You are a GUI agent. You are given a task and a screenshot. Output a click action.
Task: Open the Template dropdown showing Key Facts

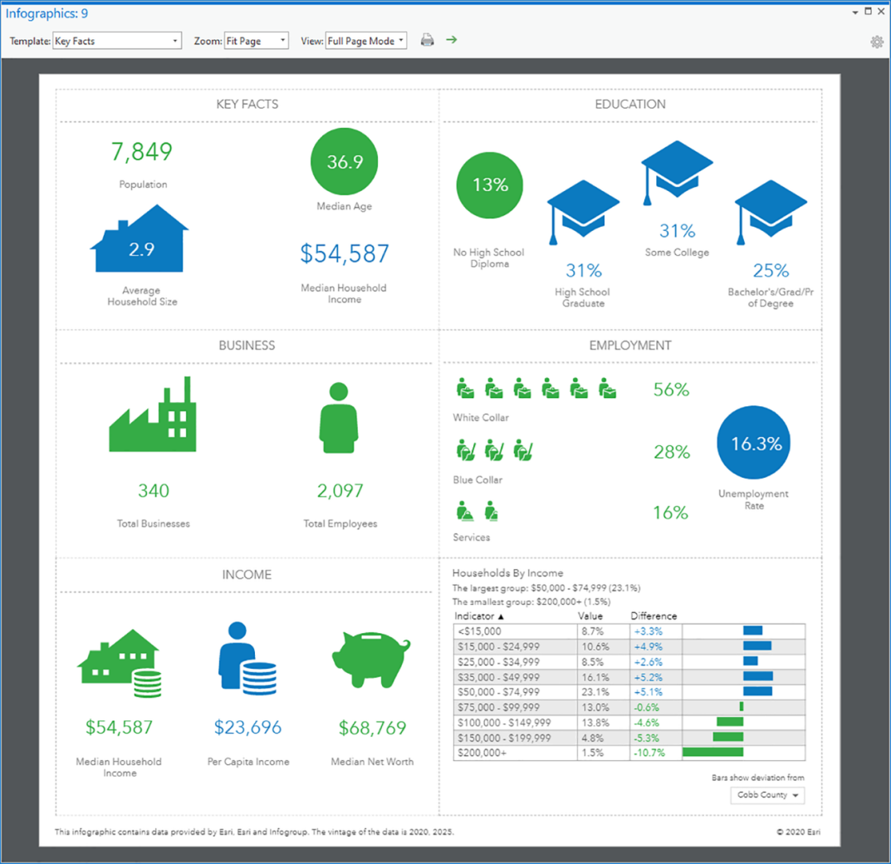tap(116, 41)
